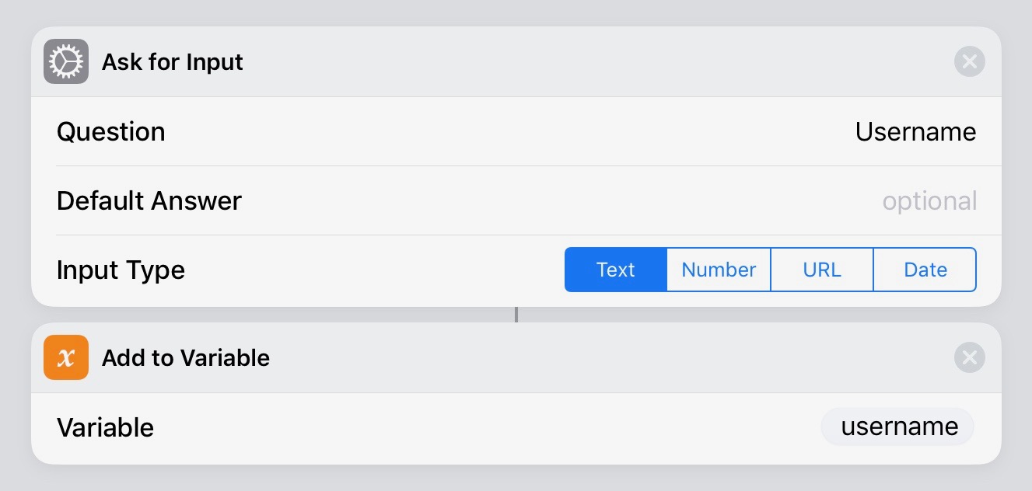Choose URL as the input type
Viewport: 1032px width, 491px height.
pyautogui.click(x=822, y=270)
